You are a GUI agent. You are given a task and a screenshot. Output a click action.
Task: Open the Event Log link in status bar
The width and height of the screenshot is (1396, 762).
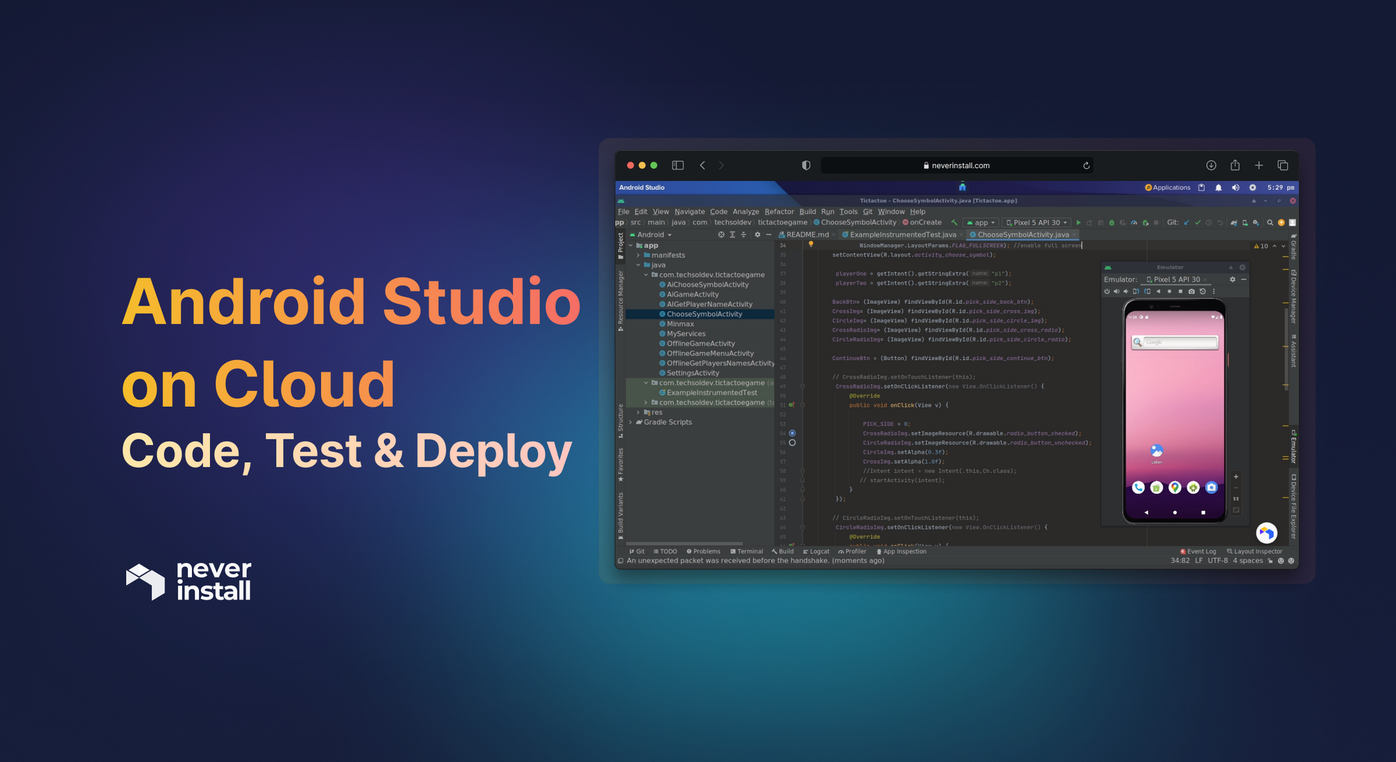(1198, 551)
